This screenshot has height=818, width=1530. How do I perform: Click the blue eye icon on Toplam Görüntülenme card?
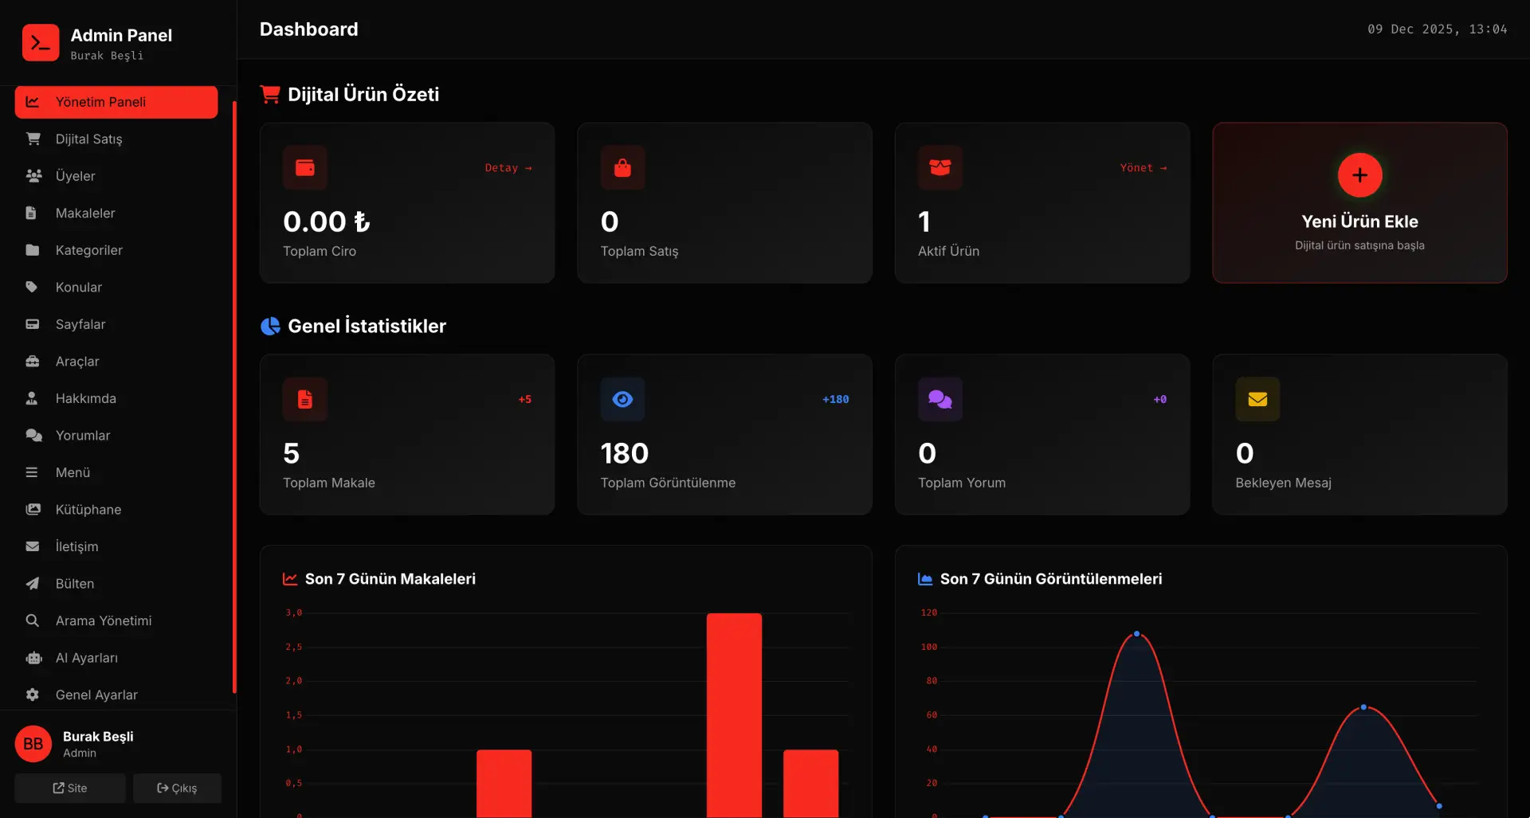[x=622, y=399]
